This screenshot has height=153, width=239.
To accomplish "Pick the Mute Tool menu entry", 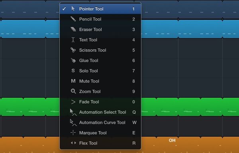I will pos(100,81).
